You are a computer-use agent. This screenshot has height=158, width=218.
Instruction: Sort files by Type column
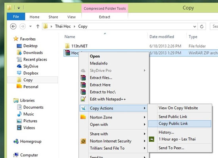coord(193,37)
